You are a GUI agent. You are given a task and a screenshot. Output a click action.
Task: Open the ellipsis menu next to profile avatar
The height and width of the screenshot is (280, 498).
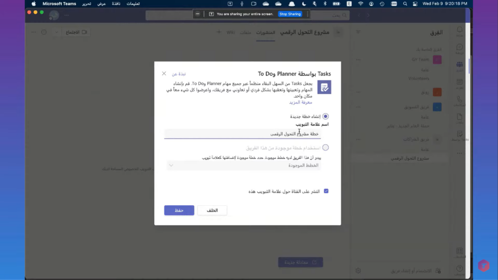click(67, 15)
